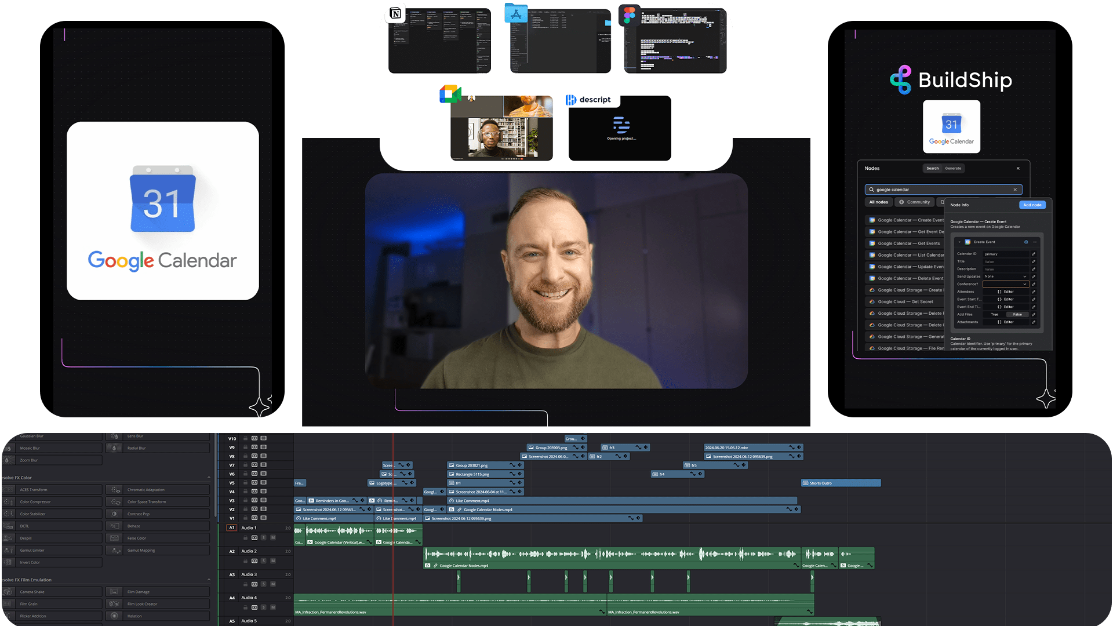Set Add Files to False
Viewport: 1113px width, 626px height.
click(x=1017, y=314)
